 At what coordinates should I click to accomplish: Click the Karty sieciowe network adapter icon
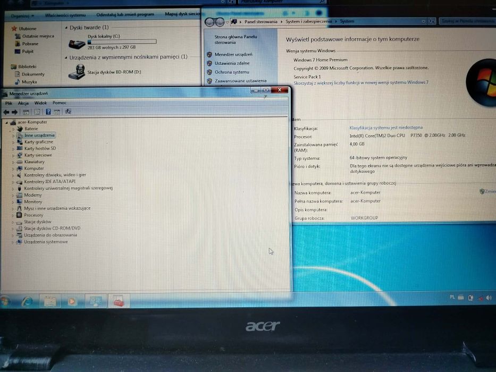20,155
